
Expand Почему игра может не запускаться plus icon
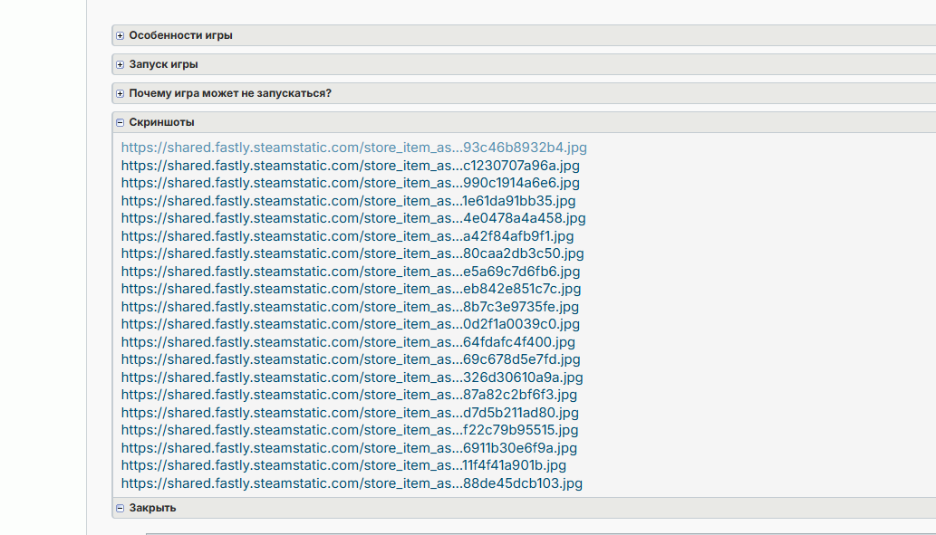click(x=120, y=94)
